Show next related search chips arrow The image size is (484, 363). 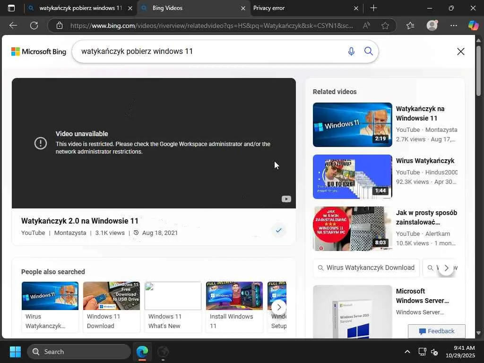(x=446, y=268)
